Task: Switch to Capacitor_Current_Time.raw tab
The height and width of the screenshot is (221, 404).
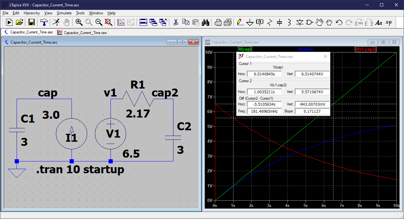Action: (82, 32)
